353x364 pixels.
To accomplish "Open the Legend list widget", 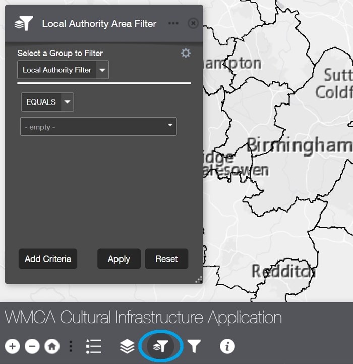I will [x=93, y=346].
